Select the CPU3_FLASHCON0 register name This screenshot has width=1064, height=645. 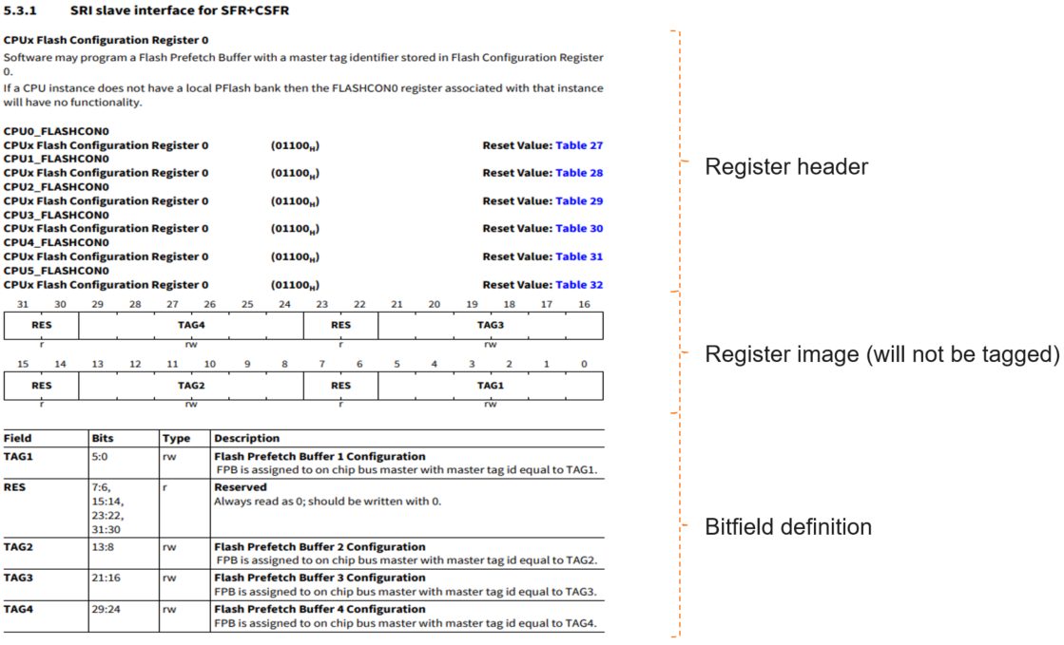55,215
